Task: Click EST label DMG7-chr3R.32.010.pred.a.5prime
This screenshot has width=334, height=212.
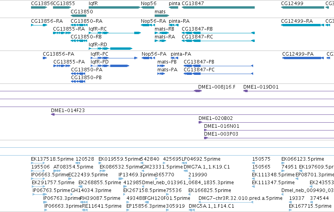Action: point(241,199)
